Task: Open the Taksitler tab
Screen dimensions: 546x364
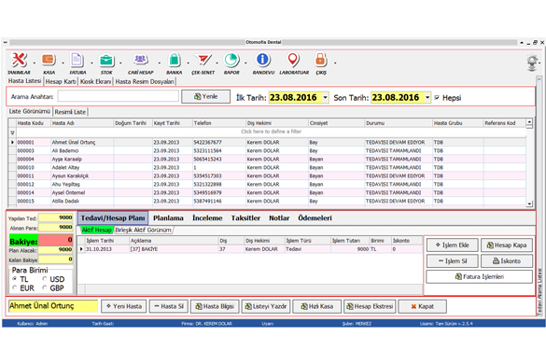Action: pyautogui.click(x=245, y=218)
